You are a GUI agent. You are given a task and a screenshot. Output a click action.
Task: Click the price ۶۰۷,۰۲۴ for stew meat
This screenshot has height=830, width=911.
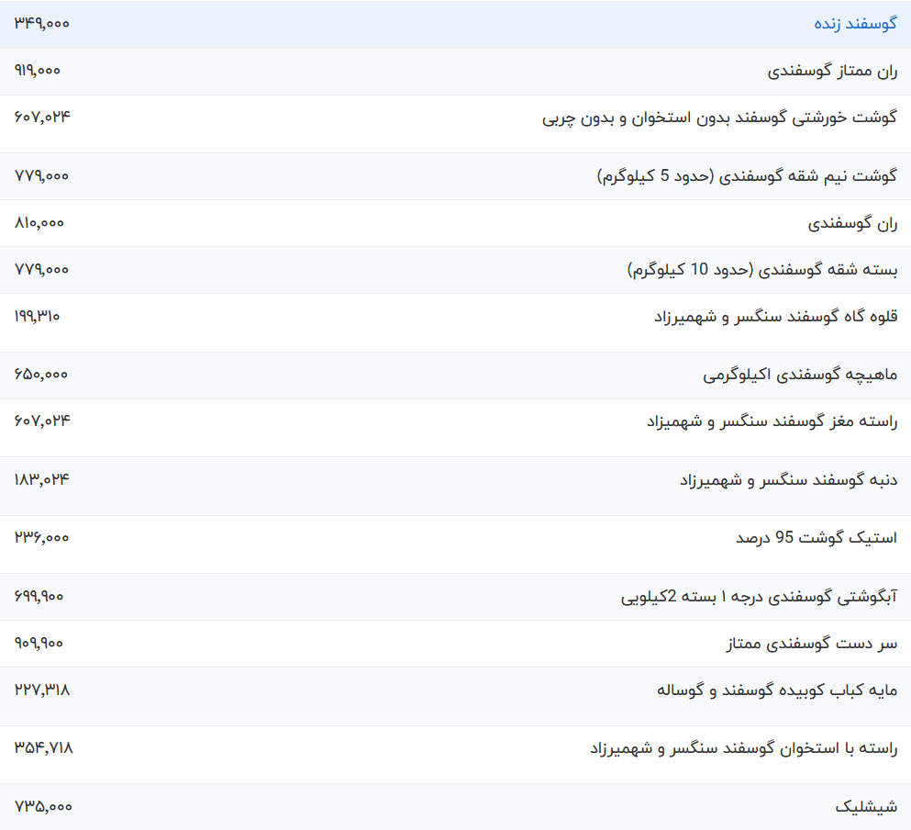(x=41, y=115)
